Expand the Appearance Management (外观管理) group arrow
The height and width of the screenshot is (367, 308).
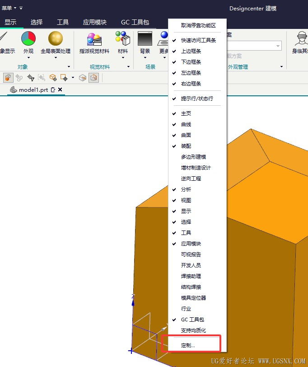tap(281, 67)
